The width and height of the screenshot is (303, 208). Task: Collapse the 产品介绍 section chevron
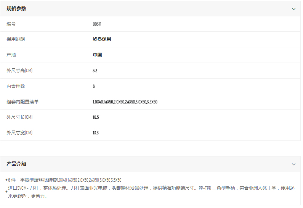click(293, 164)
